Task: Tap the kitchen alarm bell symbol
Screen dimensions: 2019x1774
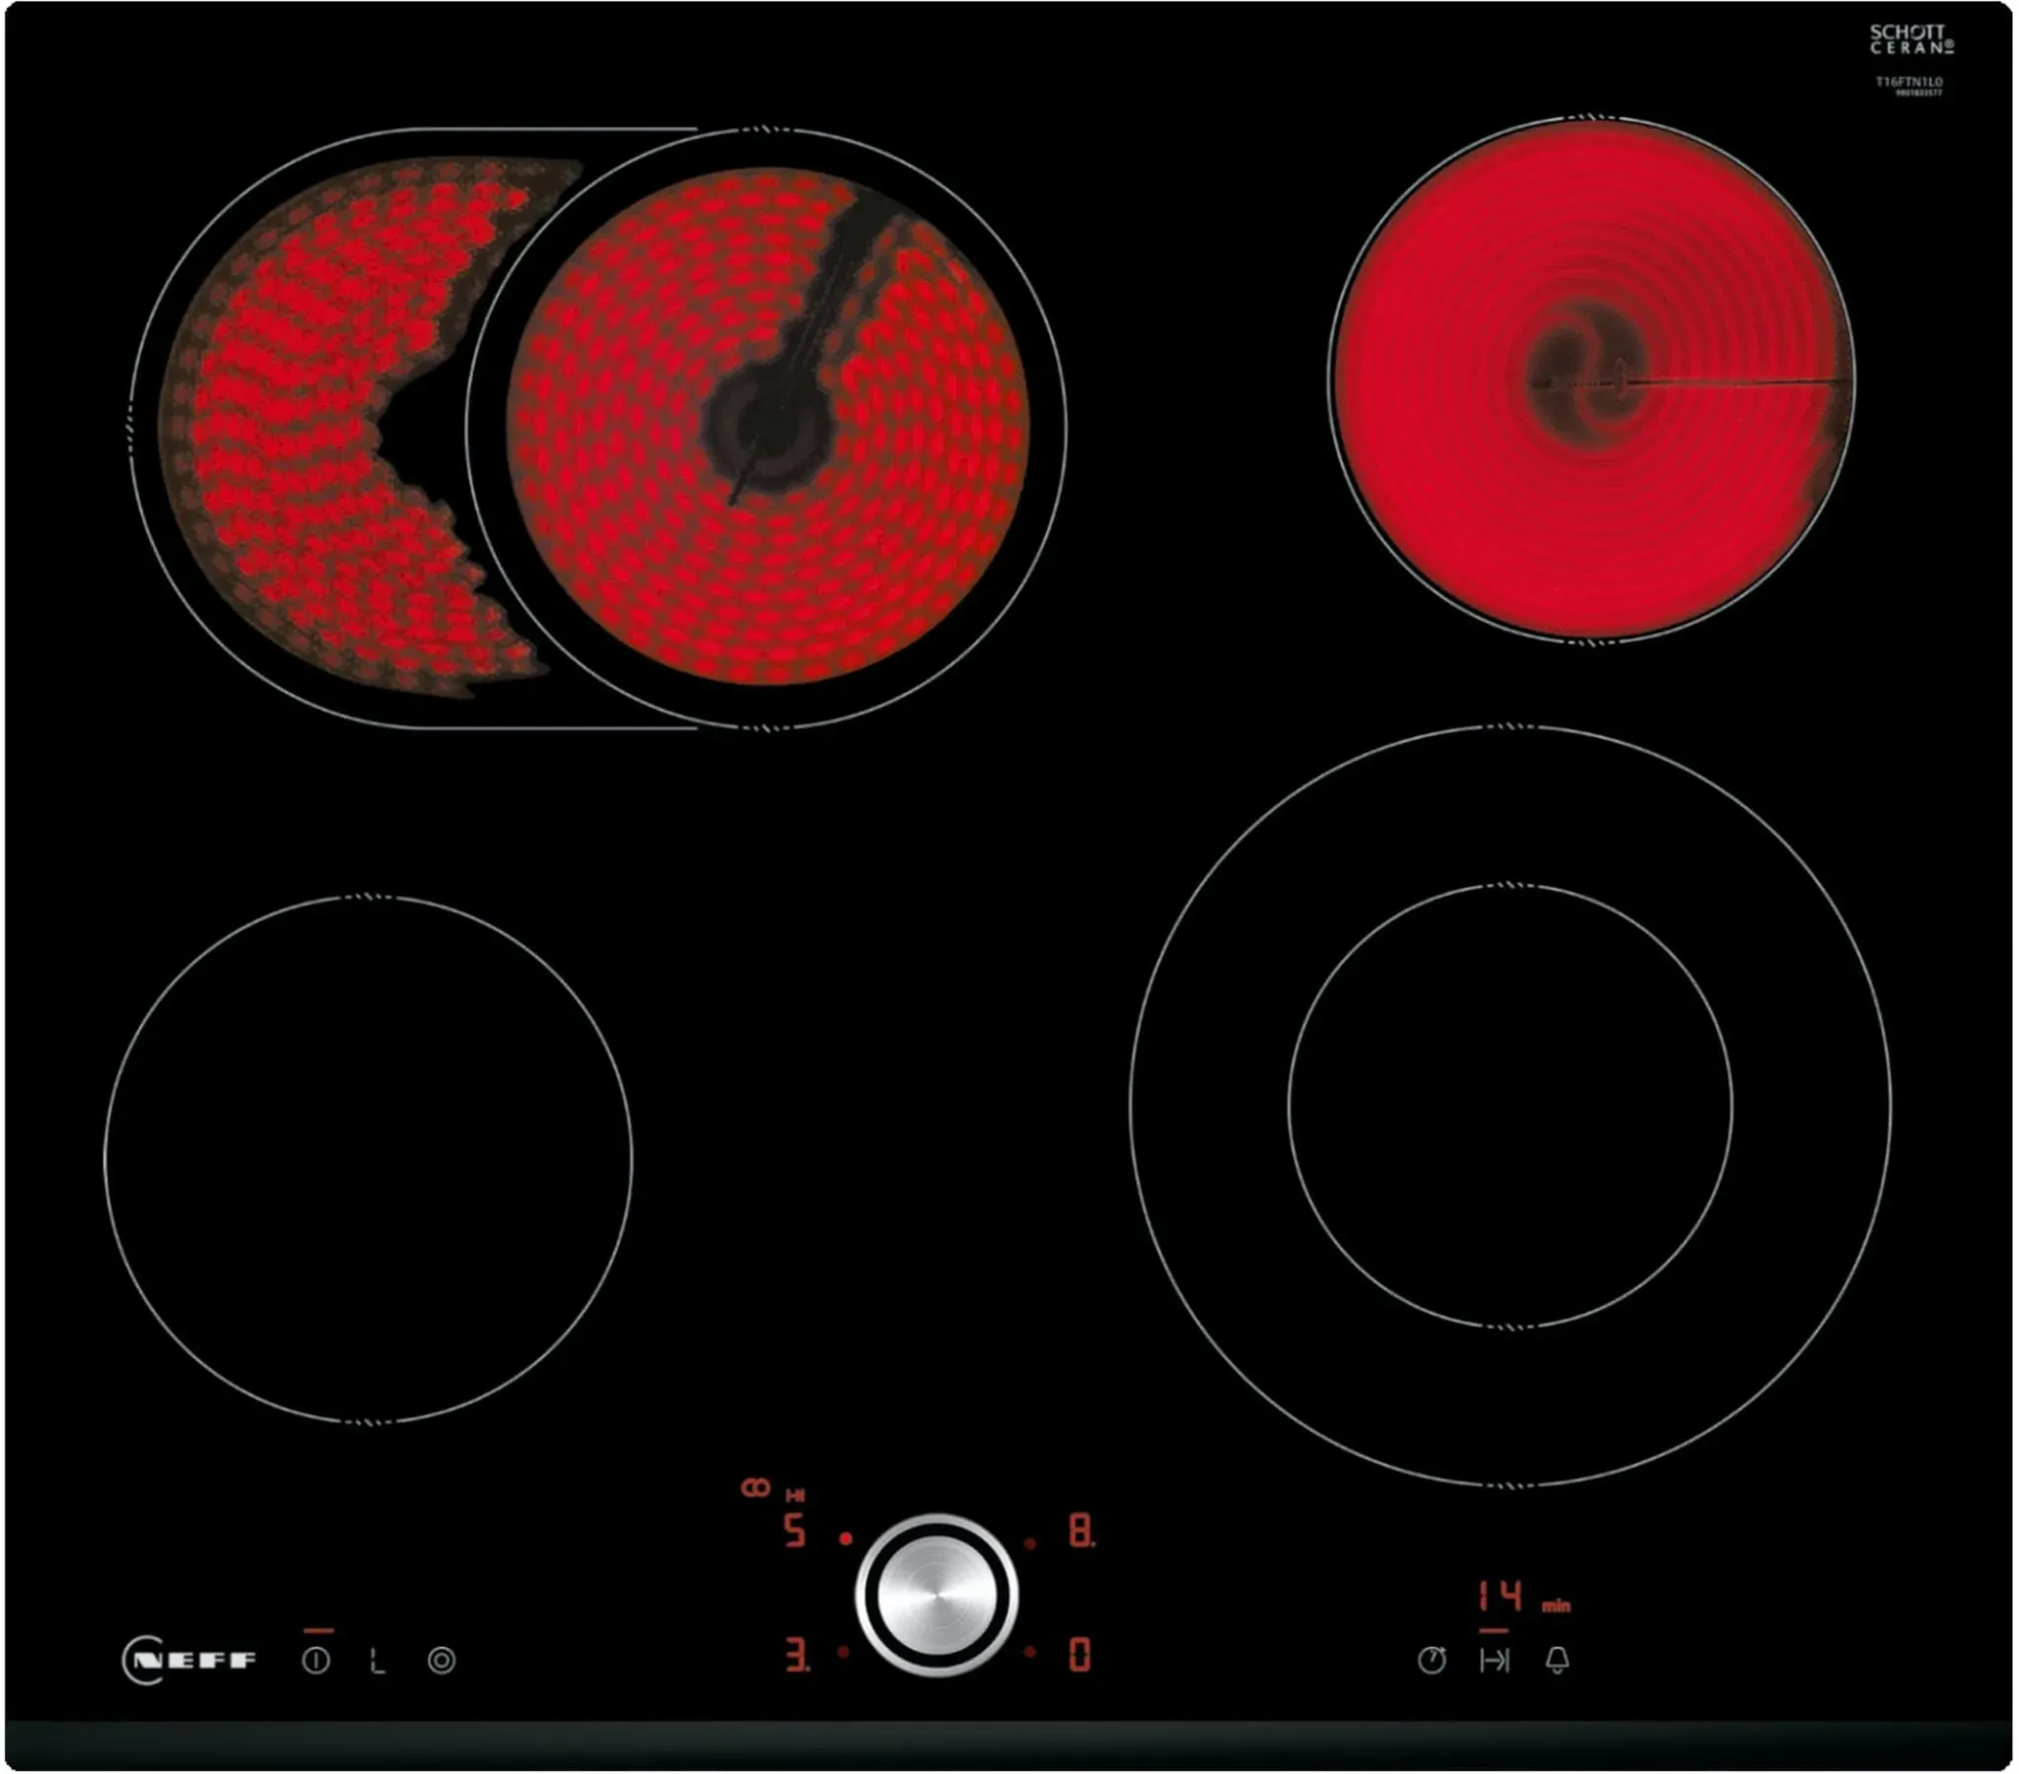Action: (1558, 1661)
